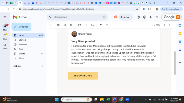Open search filter options in search bar
Screen dimensions: 184x103
pos(104,17)
